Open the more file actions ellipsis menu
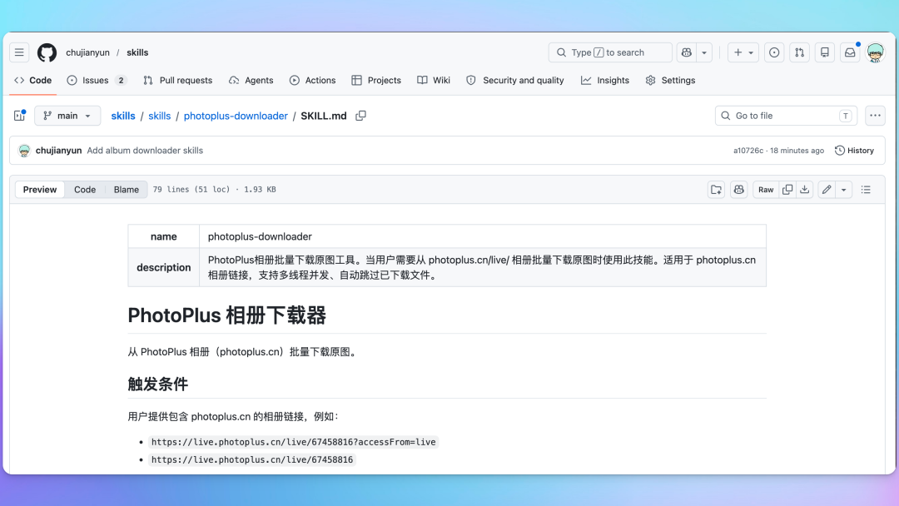899x506 pixels. point(875,116)
